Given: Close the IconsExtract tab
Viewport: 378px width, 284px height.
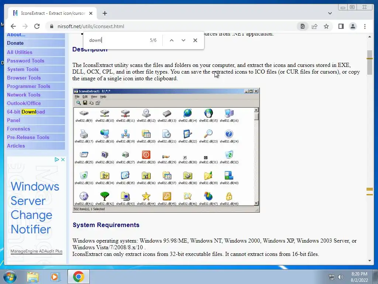Looking at the screenshot, I should click(91, 13).
